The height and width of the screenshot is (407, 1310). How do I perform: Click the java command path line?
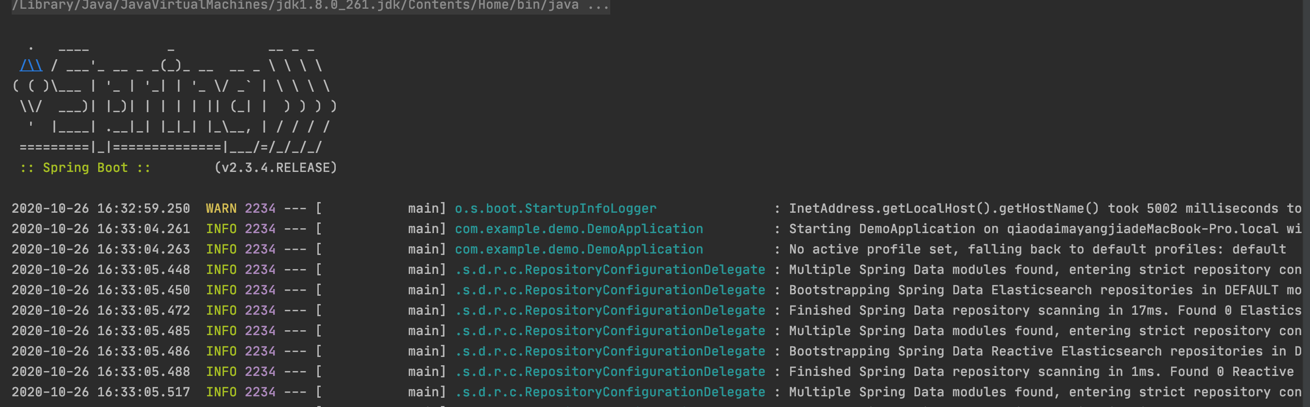coord(310,6)
